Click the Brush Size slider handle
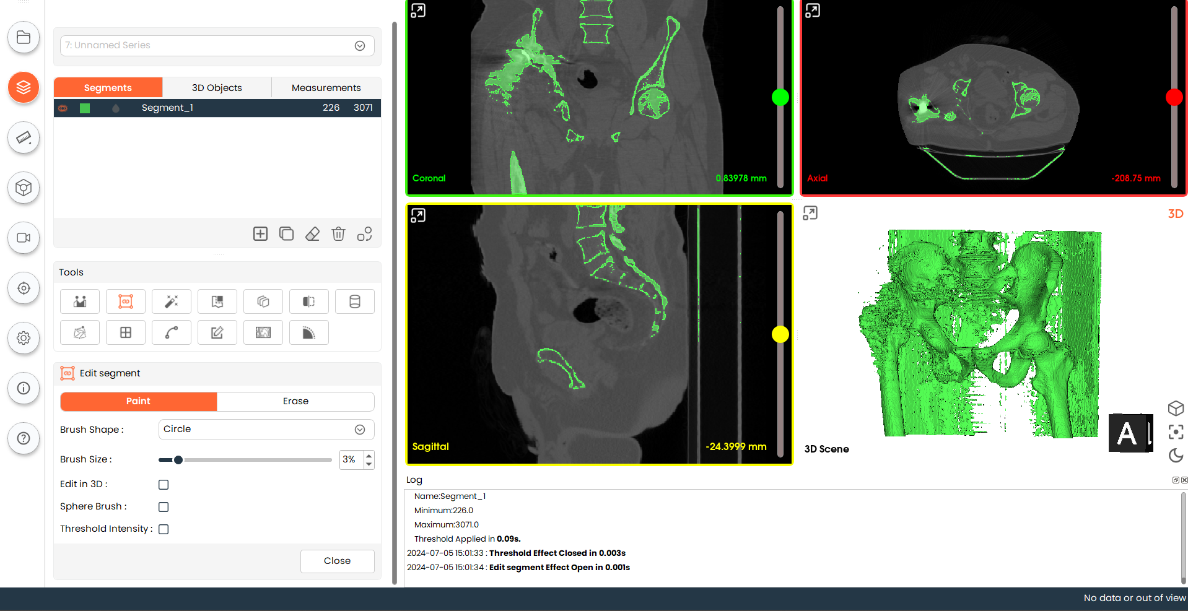Screen dimensions: 1188x611 click(178, 460)
